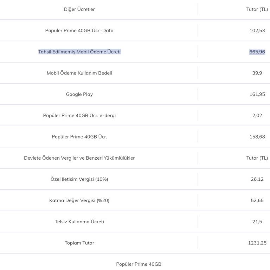This screenshot has height=270, width=270.
Task: Click the Özel Iletisim Vergisi (10%) label
Action: 79,179
